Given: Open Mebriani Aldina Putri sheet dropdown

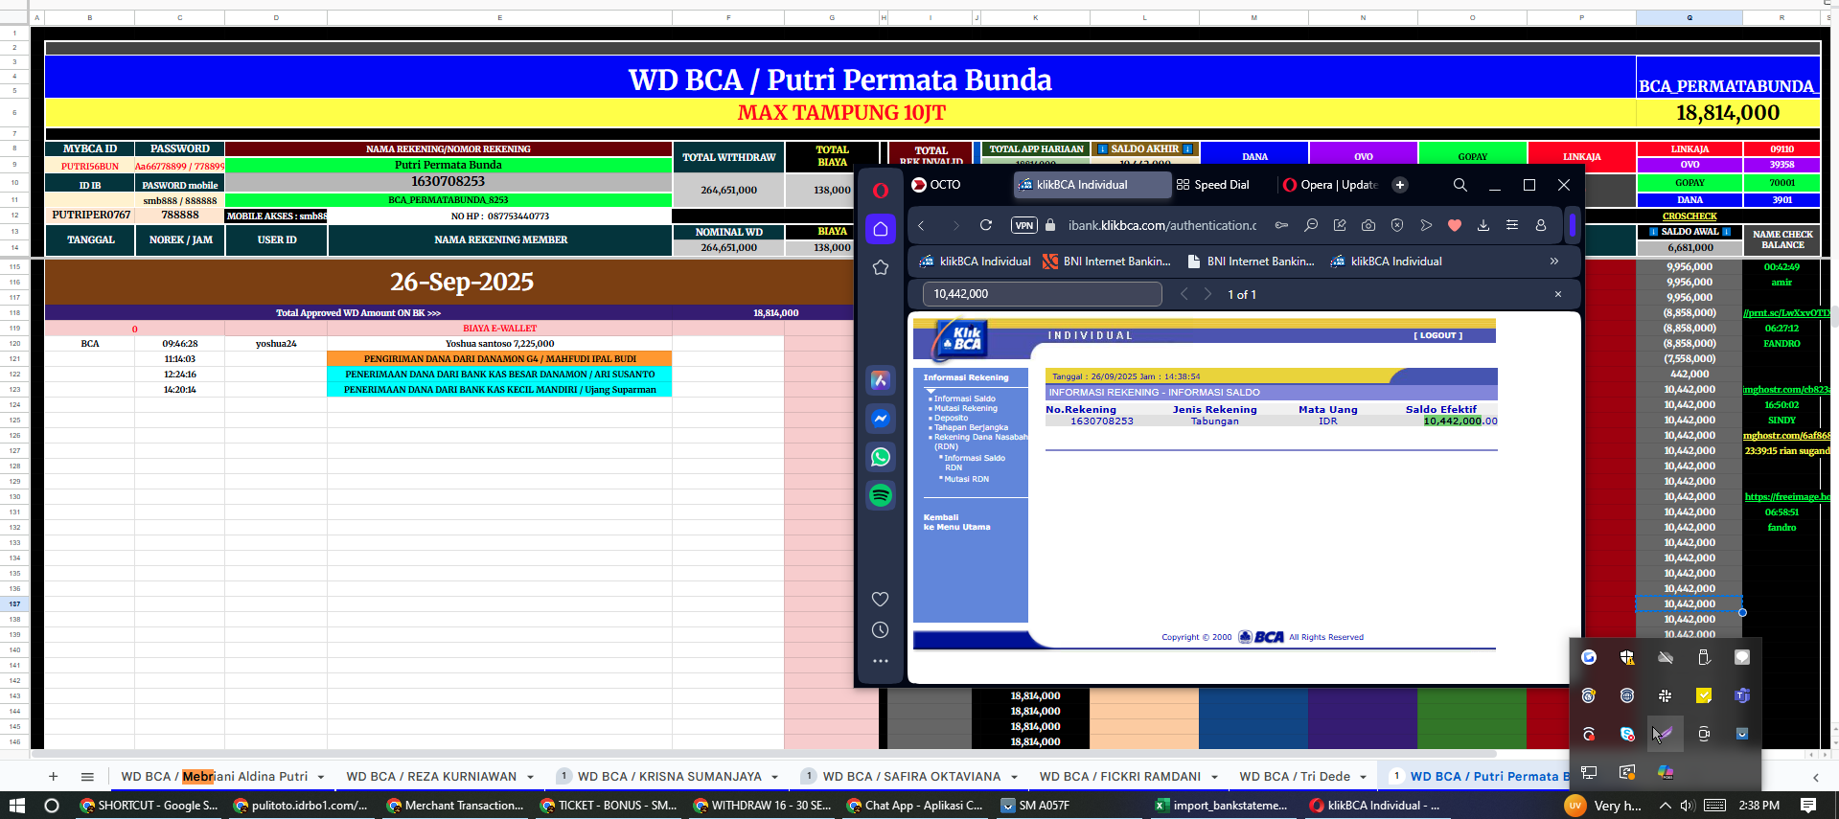Looking at the screenshot, I should point(320,777).
